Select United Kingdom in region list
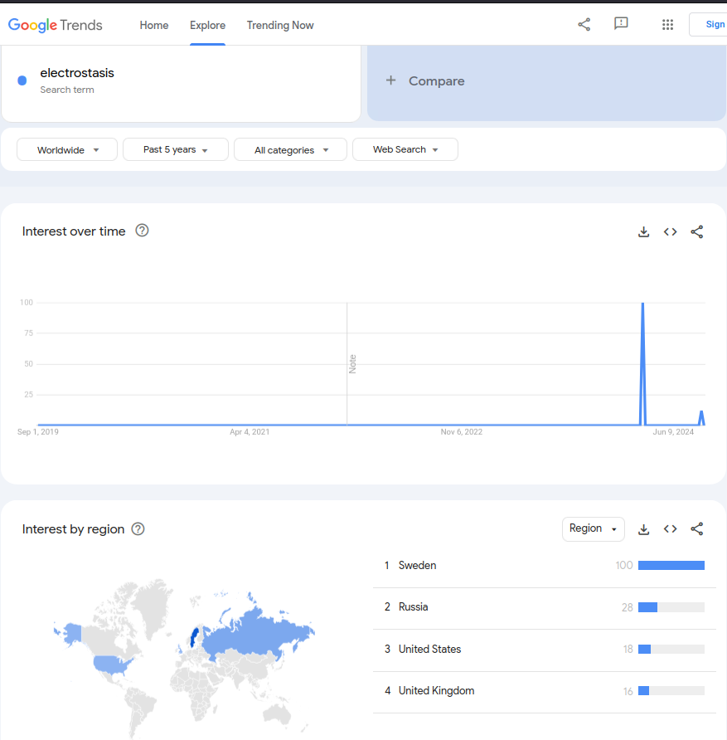727x740 pixels. click(x=545, y=691)
